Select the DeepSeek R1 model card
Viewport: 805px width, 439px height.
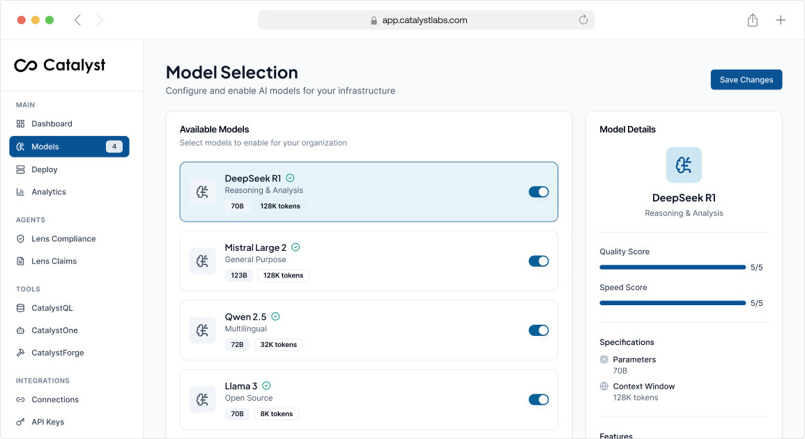point(369,192)
